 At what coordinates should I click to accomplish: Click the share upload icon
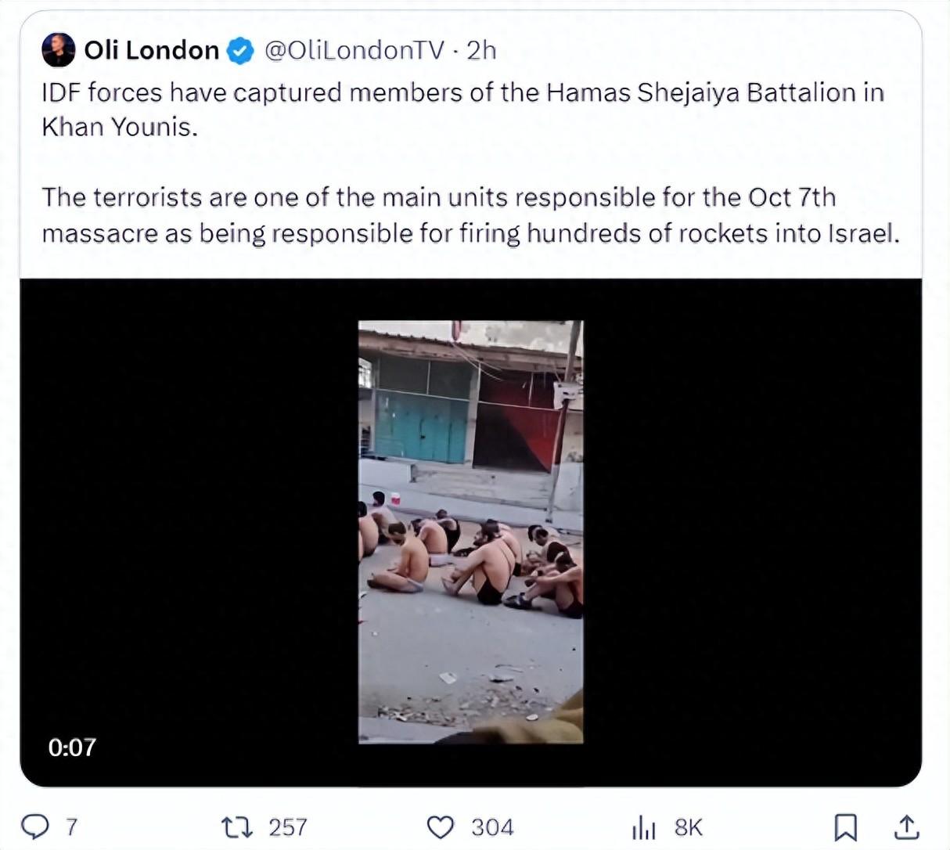(905, 826)
